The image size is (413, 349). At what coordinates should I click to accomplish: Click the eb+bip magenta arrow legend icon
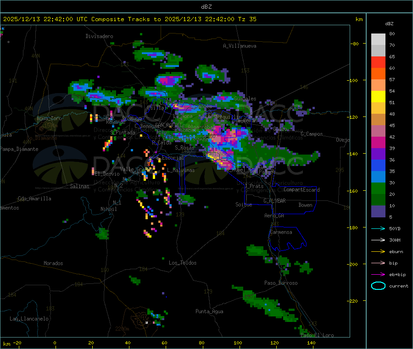[x=378, y=275]
